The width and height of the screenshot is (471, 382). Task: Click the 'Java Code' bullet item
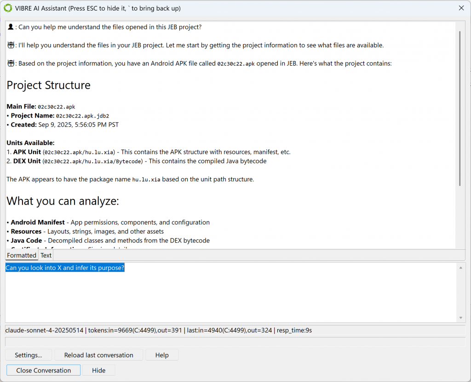tap(108, 241)
